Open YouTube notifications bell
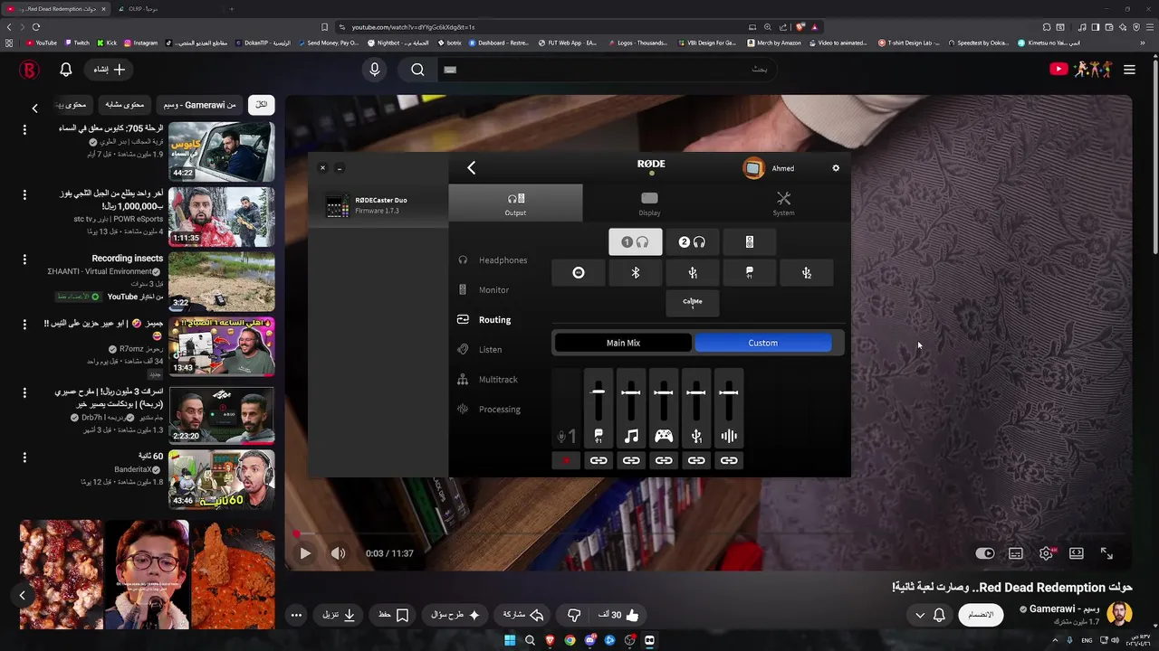Image resolution: width=1159 pixels, height=651 pixels. pos(66,70)
